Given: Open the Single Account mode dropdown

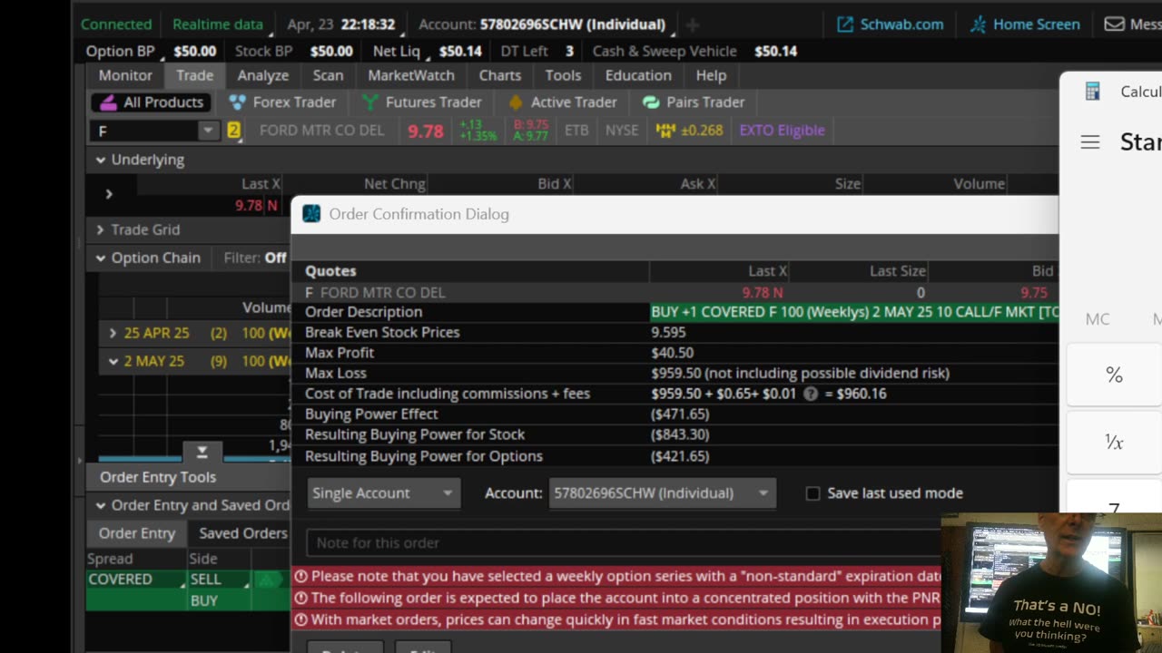Looking at the screenshot, I should click(x=383, y=493).
